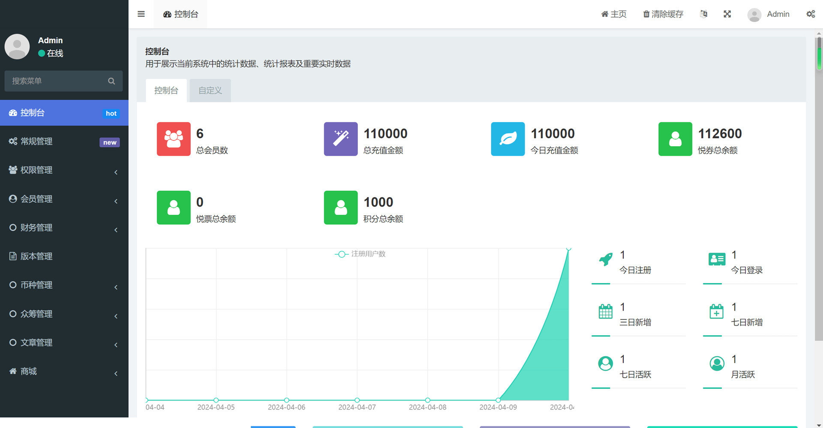This screenshot has height=428, width=823.
Task: Click the search magnifier icon in sidebar
Action: coord(111,81)
